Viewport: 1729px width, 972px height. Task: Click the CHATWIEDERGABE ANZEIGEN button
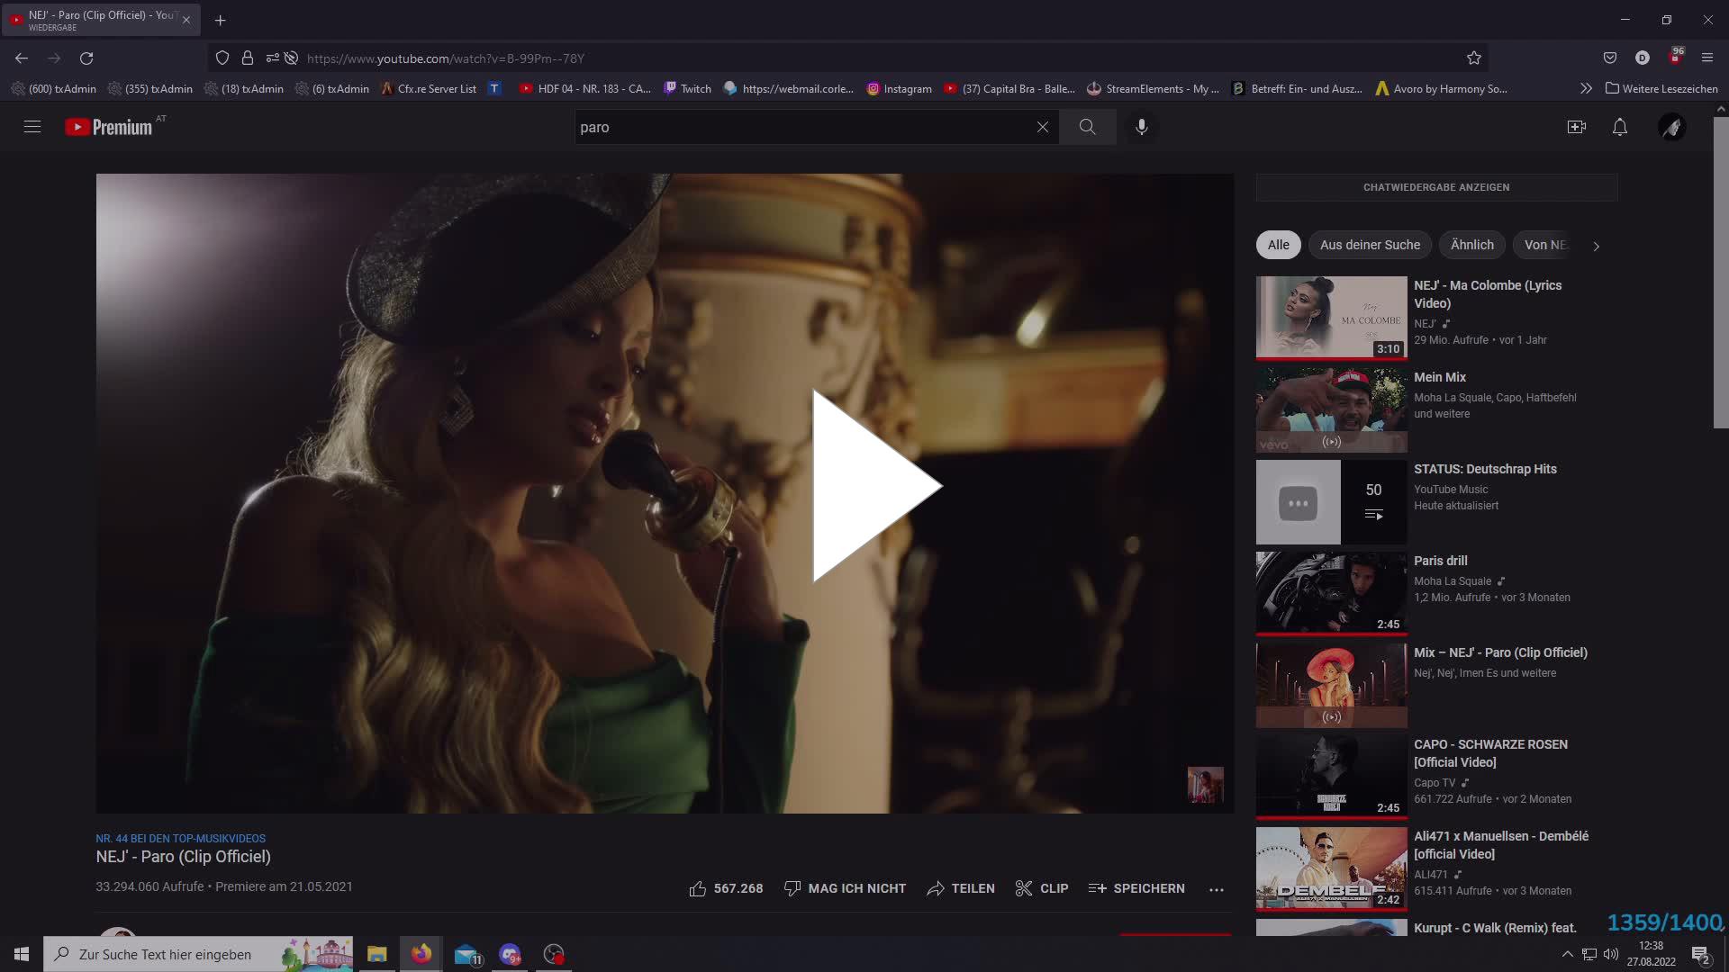pyautogui.click(x=1435, y=187)
